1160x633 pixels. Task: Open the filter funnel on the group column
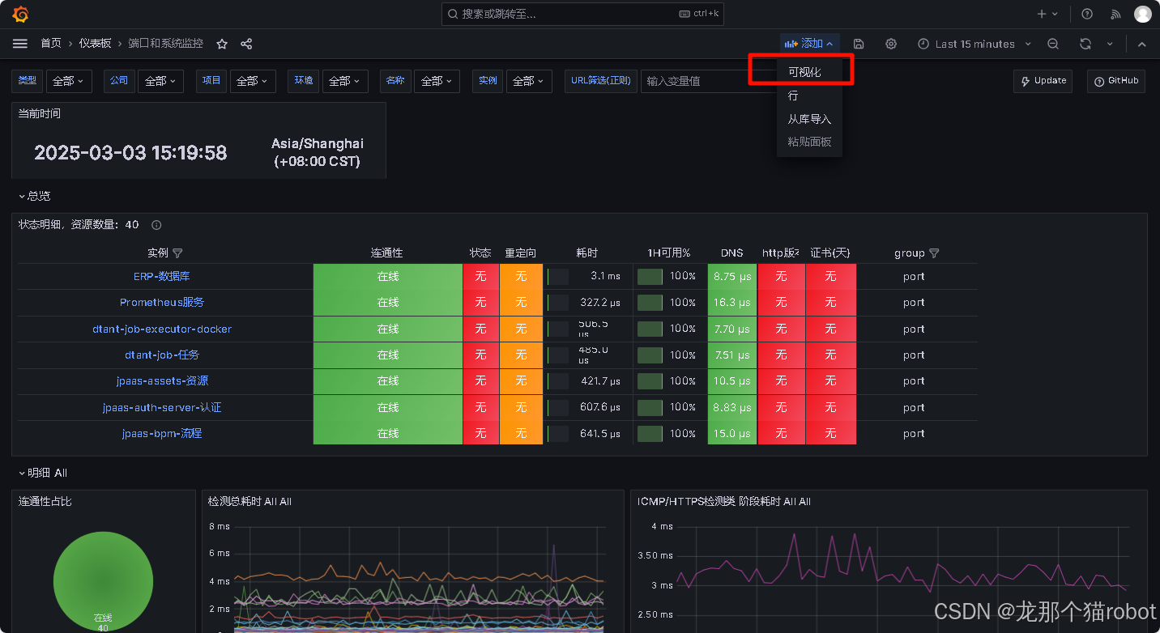pos(934,253)
